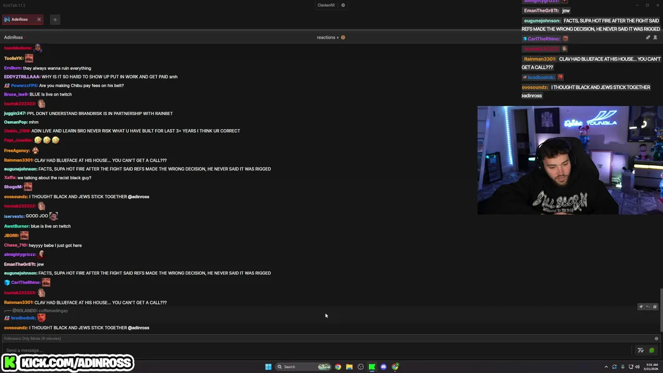Image resolution: width=663 pixels, height=373 pixels.
Task: Click username OsmanPop in chat
Action: click(16, 122)
